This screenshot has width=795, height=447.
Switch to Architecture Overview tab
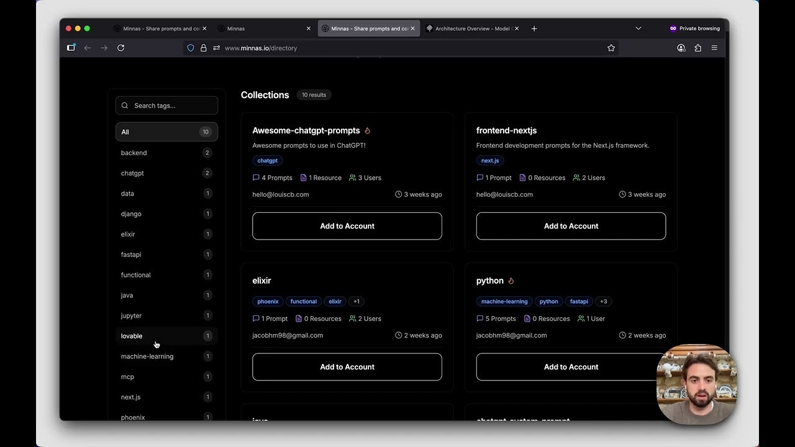tap(473, 29)
